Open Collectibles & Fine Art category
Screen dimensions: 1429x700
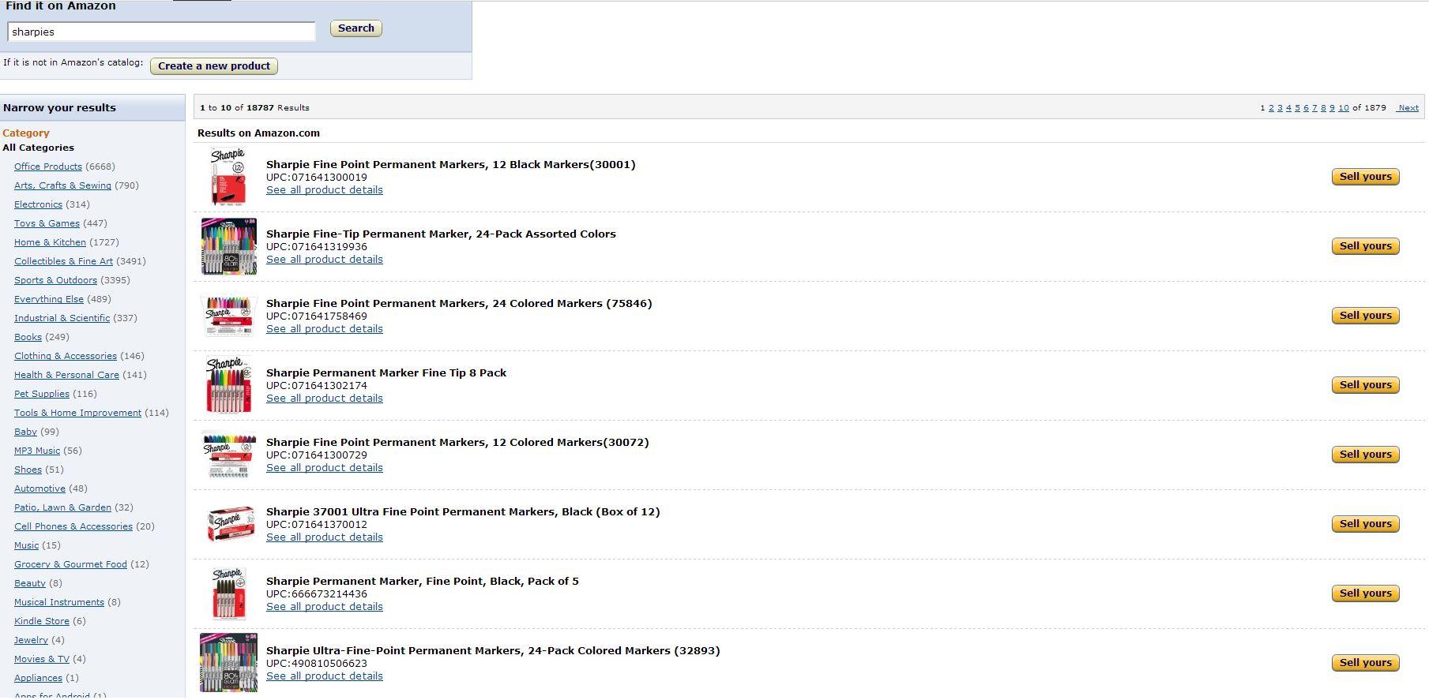coord(63,261)
